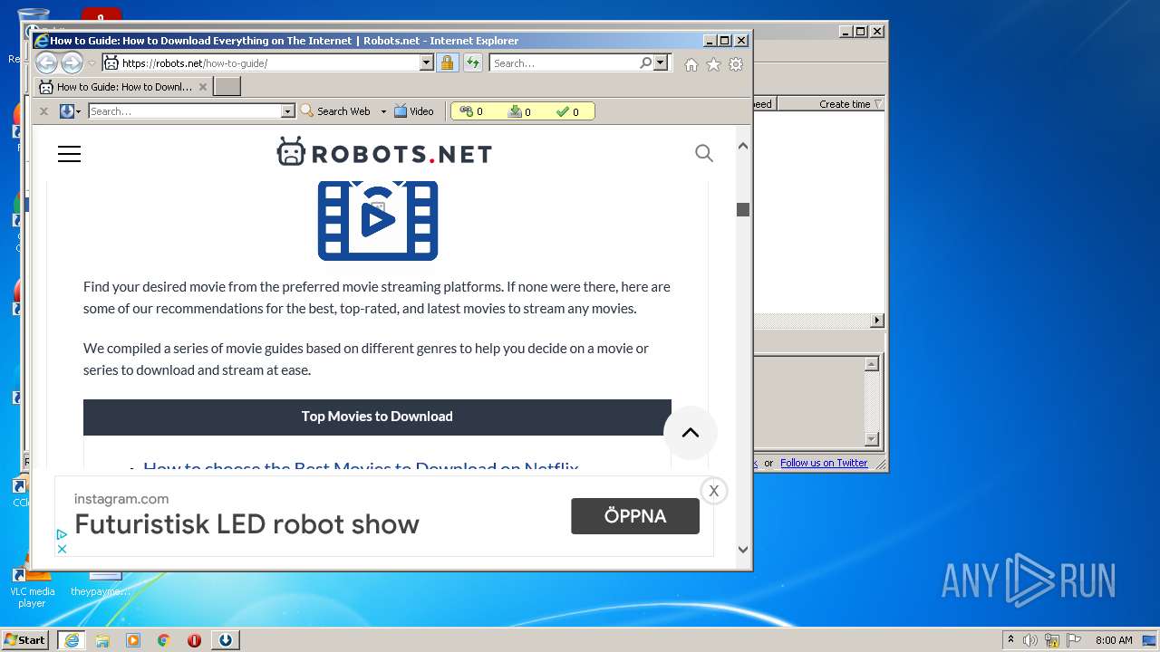
Task: Expand the arrow next to Search Web
Action: [x=383, y=111]
